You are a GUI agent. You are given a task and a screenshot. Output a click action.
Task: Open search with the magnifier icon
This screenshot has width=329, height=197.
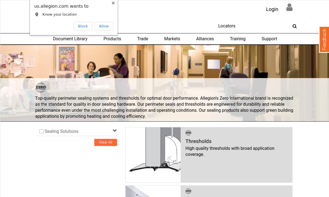tap(295, 26)
